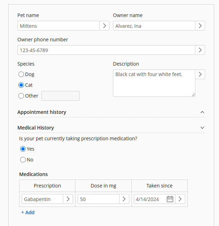Add a new medication row
219x226 pixels.
tap(28, 212)
